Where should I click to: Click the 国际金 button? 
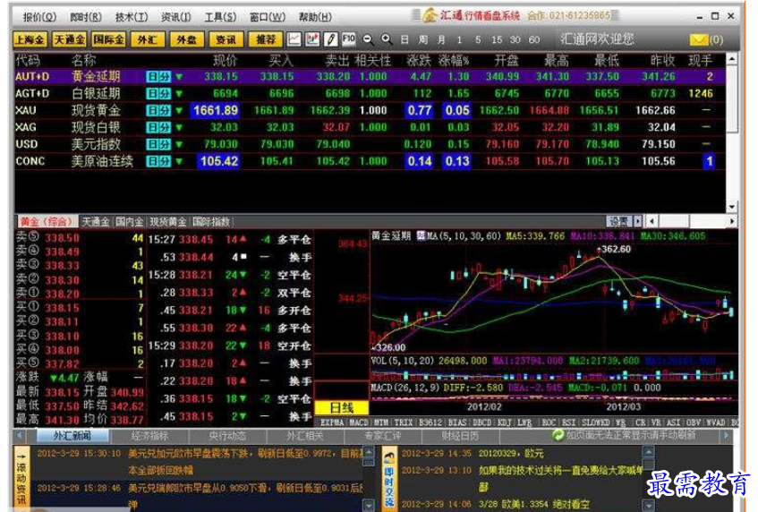tap(108, 39)
